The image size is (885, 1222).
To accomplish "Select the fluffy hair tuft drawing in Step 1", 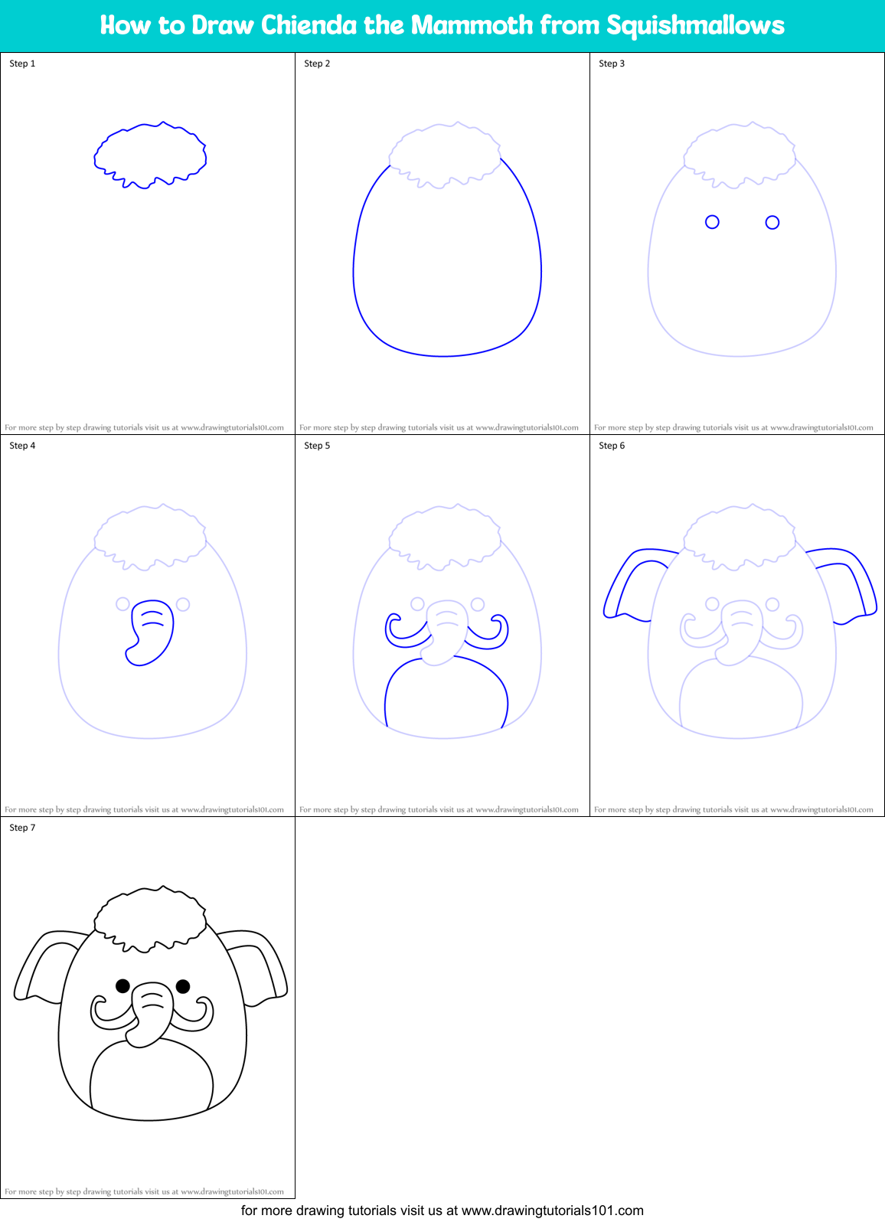I will [150, 155].
